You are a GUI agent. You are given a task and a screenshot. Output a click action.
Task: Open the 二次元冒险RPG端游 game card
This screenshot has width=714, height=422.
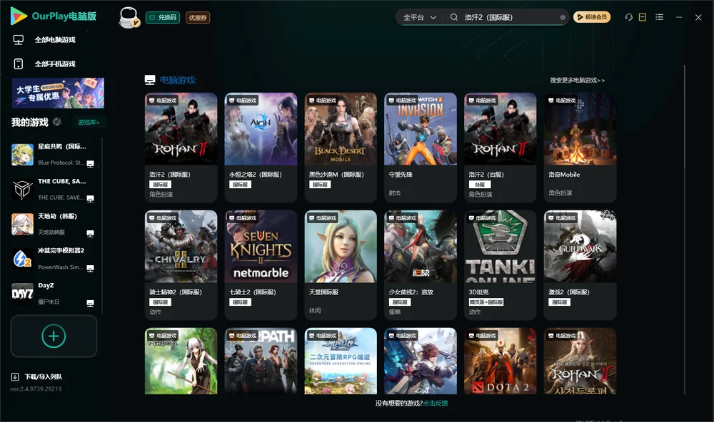(x=341, y=361)
